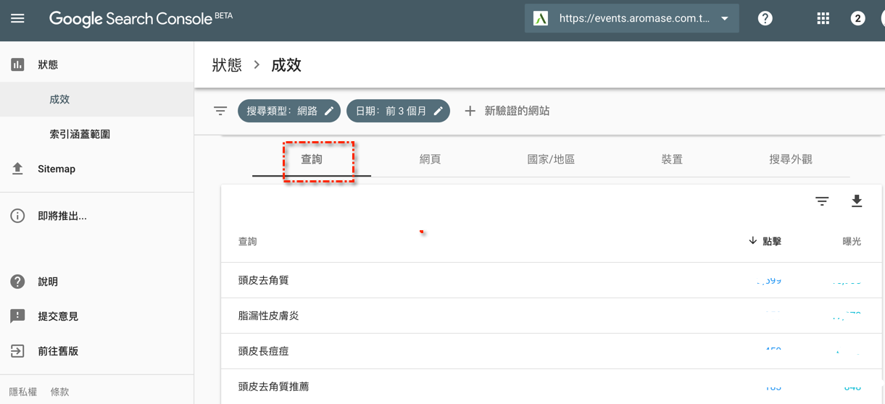
Task: Open Sitemap in the sidebar
Action: [57, 169]
